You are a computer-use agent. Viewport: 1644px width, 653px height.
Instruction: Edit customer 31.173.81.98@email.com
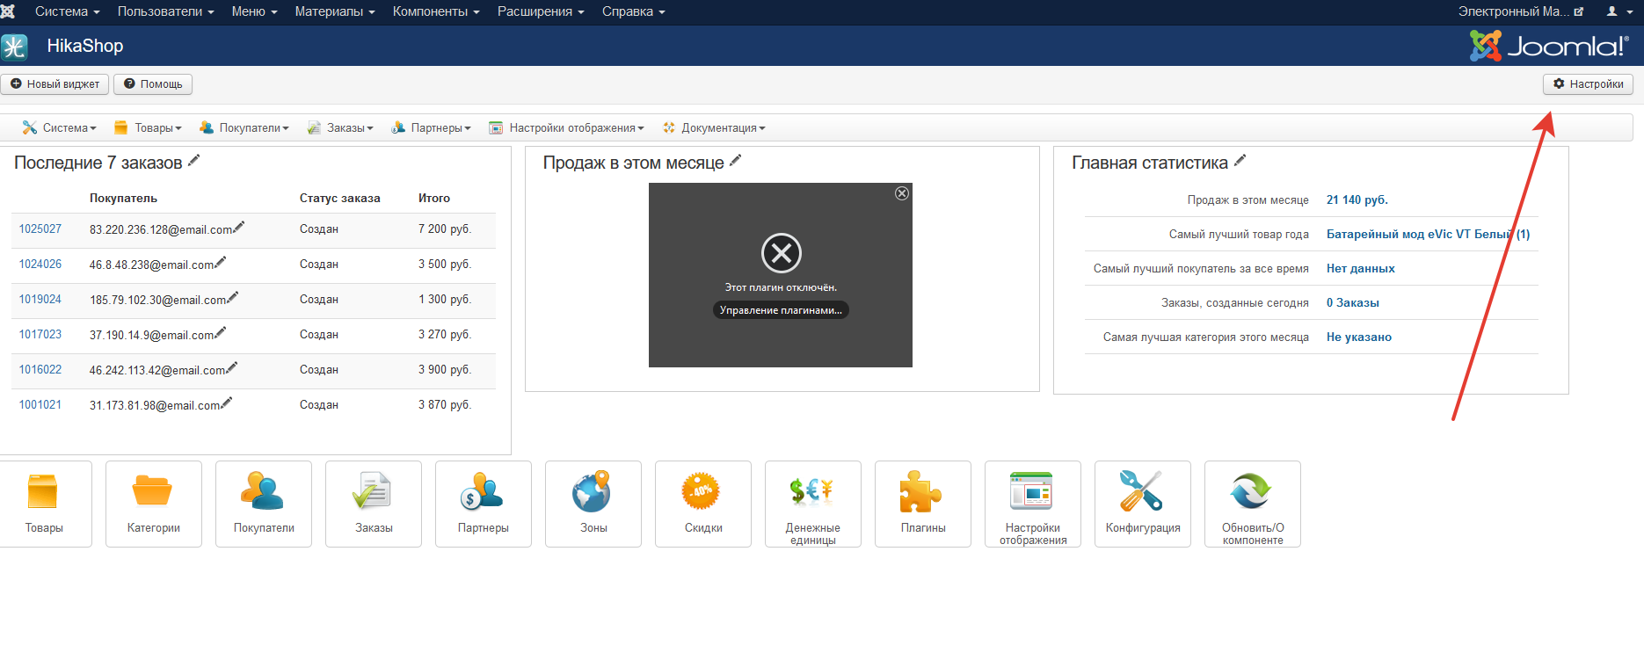(x=227, y=403)
